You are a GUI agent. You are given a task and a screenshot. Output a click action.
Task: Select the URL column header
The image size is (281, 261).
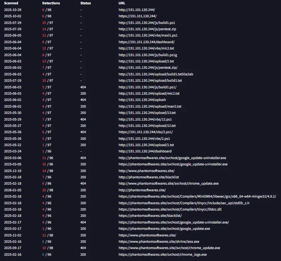pyautogui.click(x=122, y=3)
